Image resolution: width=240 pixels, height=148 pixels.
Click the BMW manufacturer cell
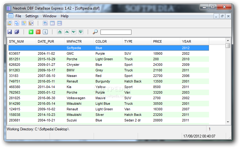(x=71, y=70)
